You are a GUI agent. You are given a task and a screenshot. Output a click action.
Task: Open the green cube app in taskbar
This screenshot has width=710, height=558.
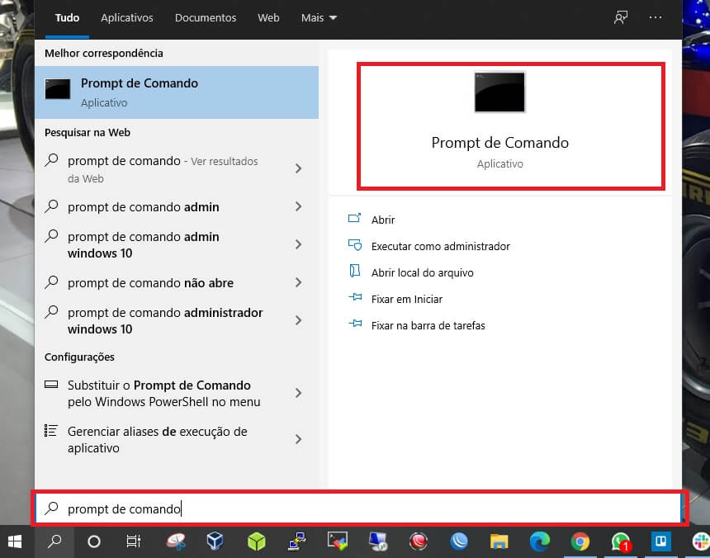(256, 541)
